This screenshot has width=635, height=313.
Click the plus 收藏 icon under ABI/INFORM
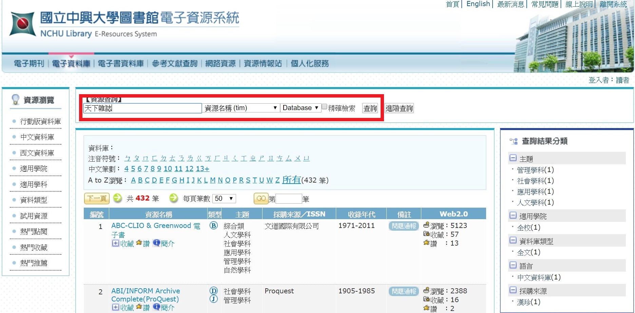coord(115,307)
